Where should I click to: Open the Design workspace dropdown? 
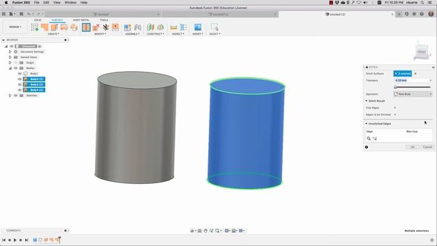(x=15, y=27)
